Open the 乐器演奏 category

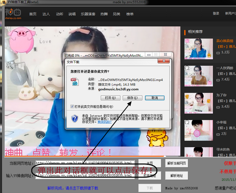(x=88, y=14)
